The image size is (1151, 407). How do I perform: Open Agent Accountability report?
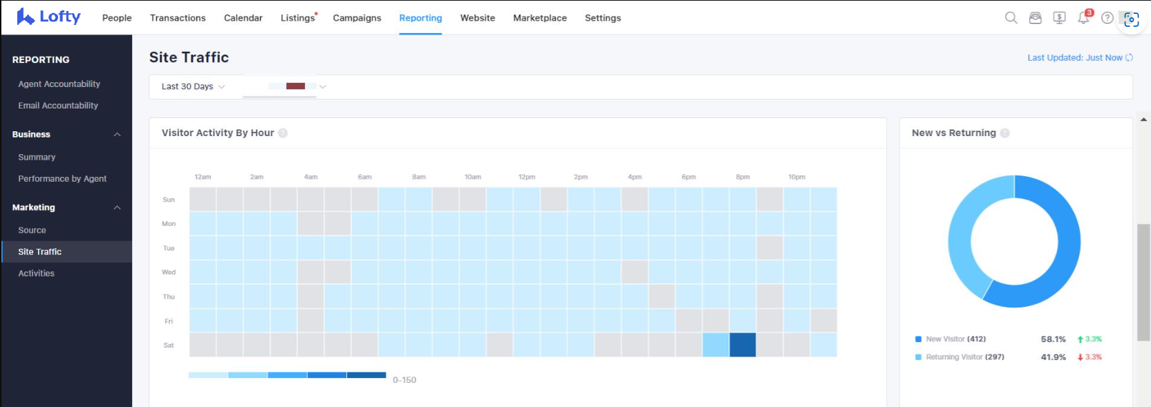coord(59,84)
